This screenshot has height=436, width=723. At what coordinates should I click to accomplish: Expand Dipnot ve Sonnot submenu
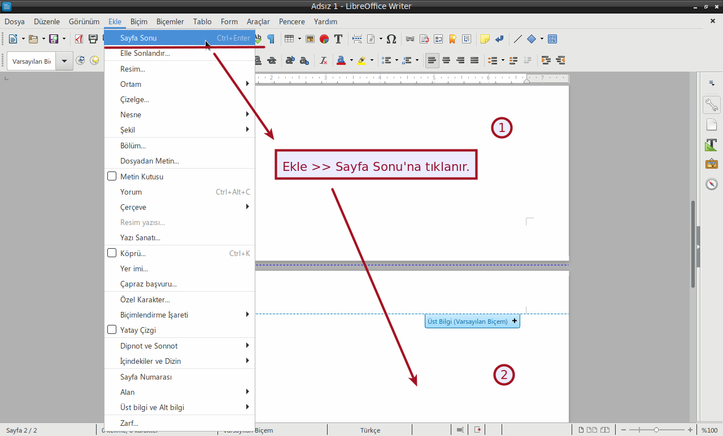click(x=180, y=346)
